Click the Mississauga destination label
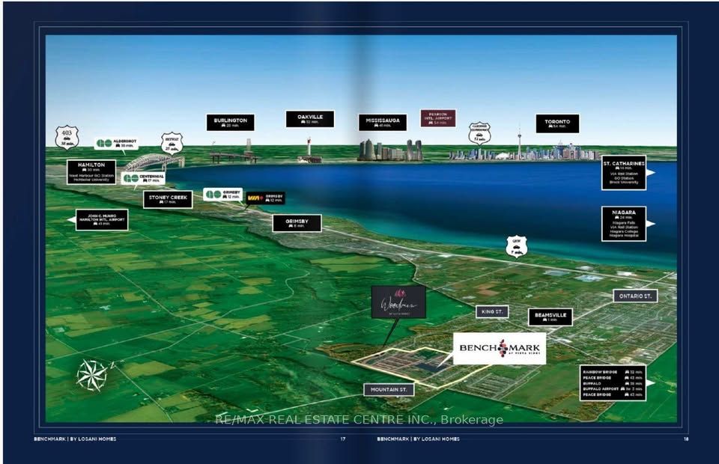 coord(383,122)
